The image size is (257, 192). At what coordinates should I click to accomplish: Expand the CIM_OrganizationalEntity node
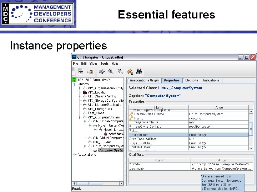tap(80, 88)
